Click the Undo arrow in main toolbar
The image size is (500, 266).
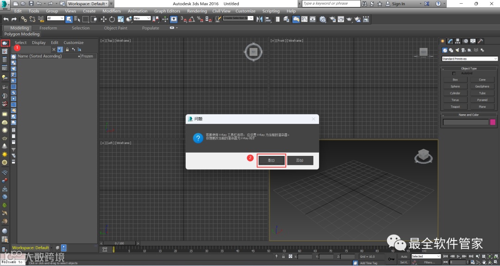[x=6, y=19]
